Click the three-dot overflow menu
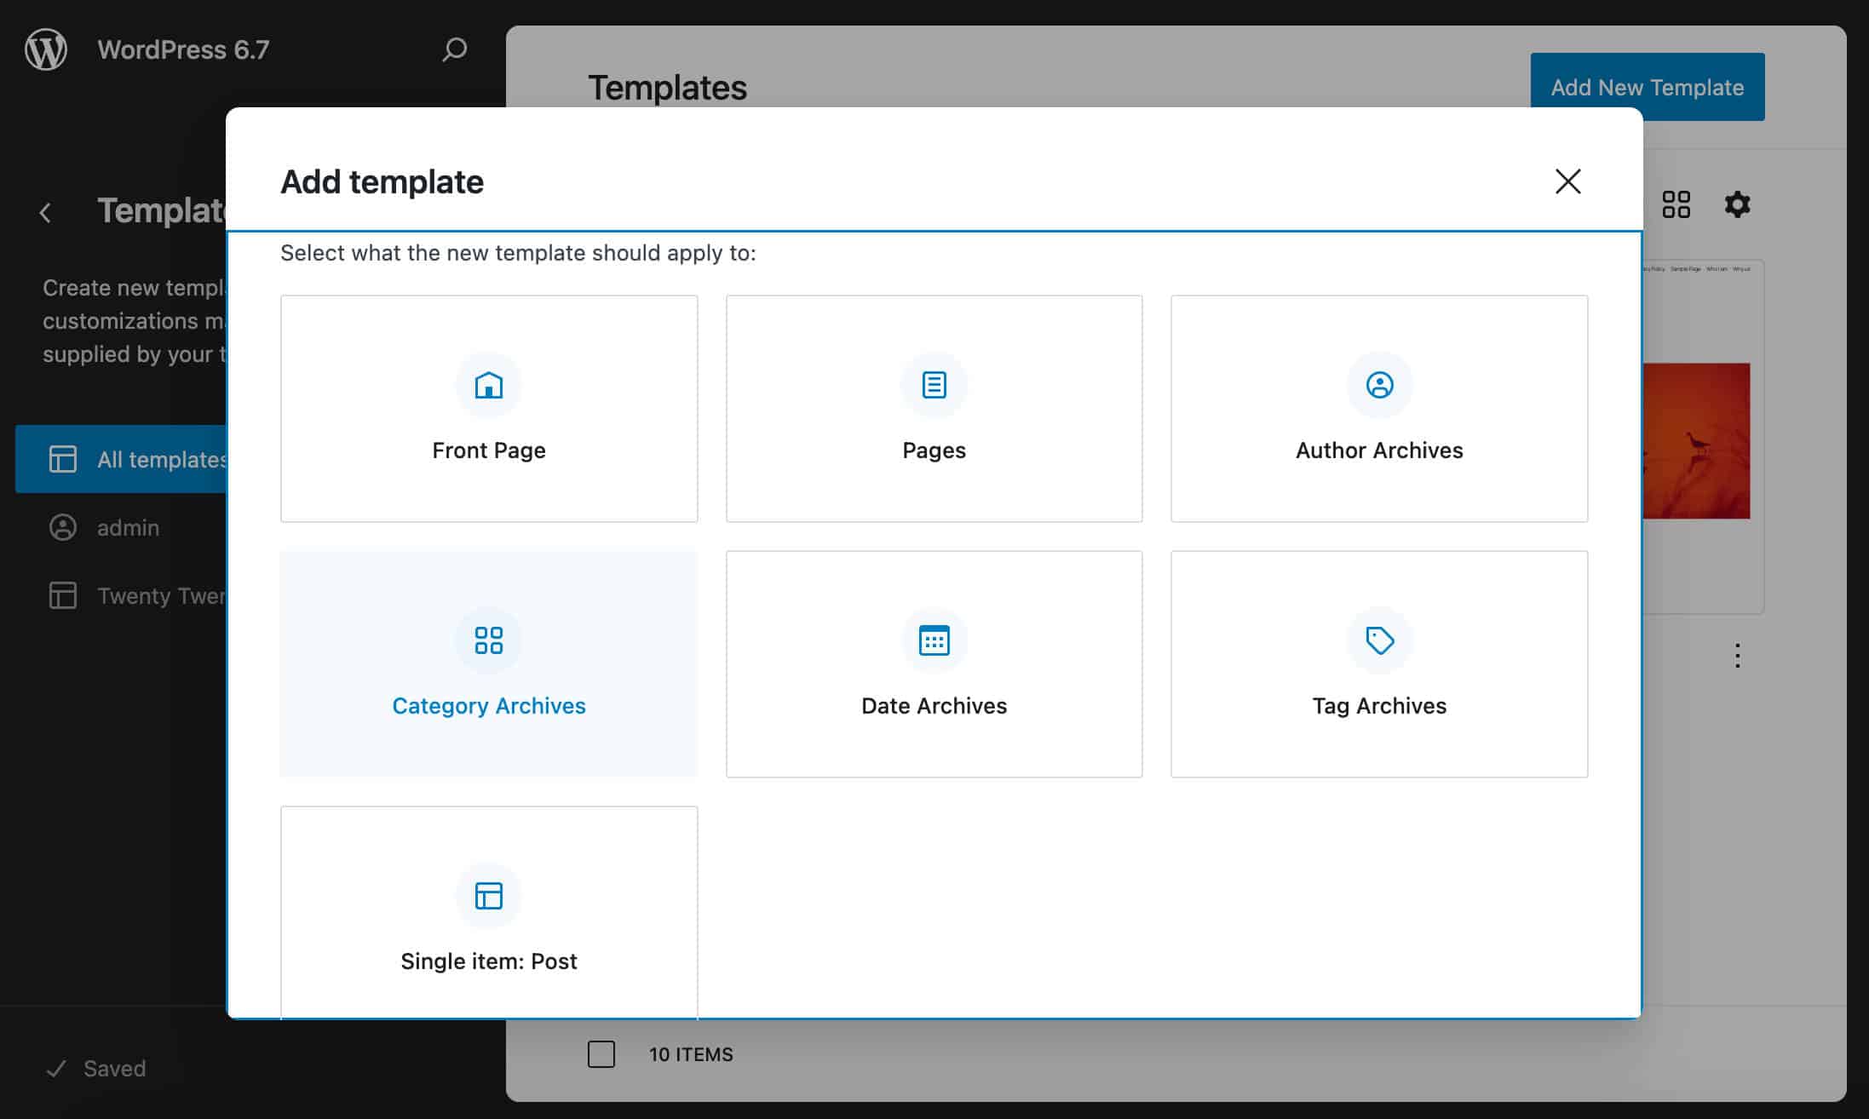The height and width of the screenshot is (1119, 1869). pos(1737,656)
